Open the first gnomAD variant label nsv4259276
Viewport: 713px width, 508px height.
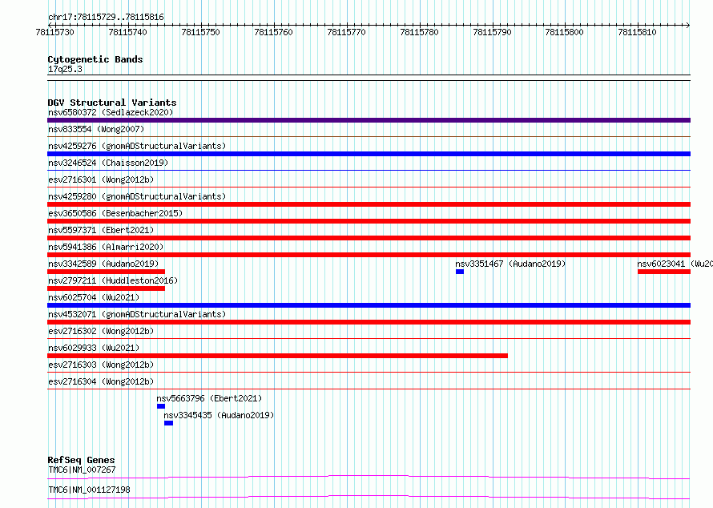click(x=137, y=146)
